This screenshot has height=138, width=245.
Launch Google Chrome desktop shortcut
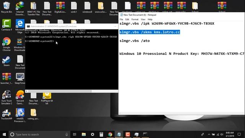[7, 44]
